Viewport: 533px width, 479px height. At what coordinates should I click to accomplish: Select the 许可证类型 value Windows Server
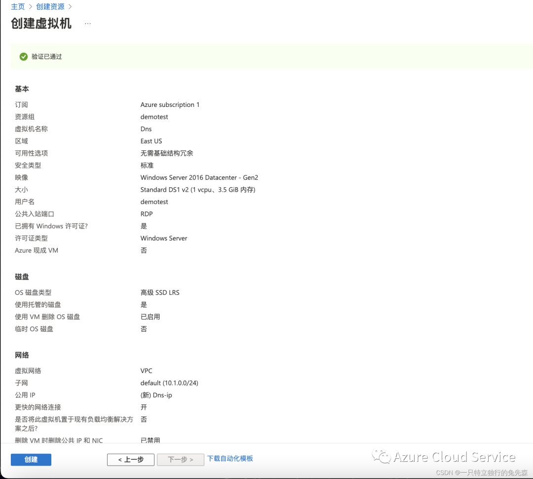click(164, 239)
